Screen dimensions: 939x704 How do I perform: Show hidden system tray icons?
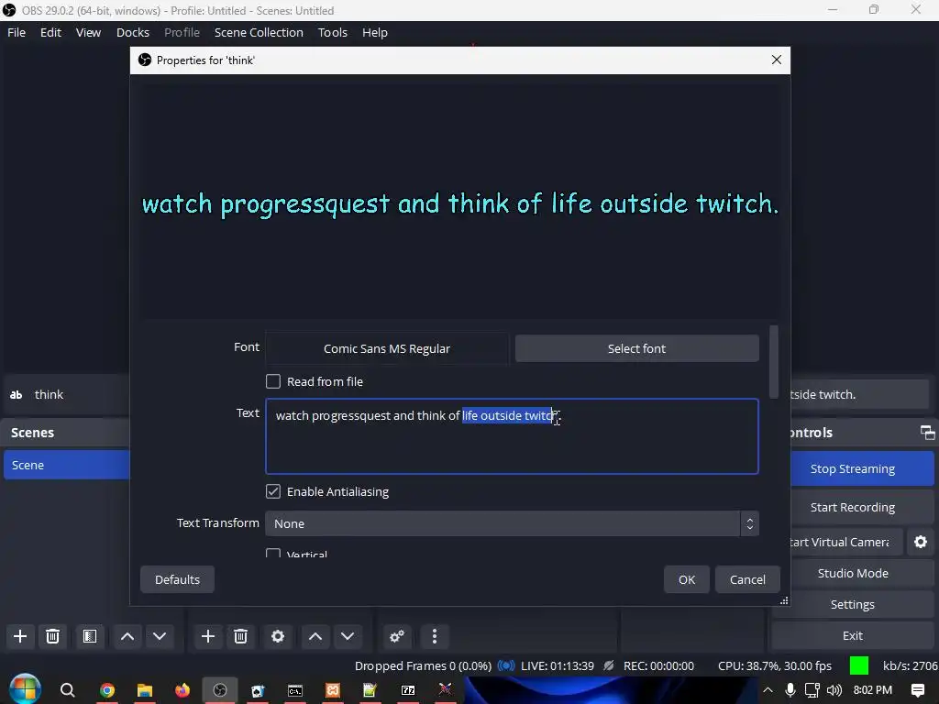click(x=768, y=690)
